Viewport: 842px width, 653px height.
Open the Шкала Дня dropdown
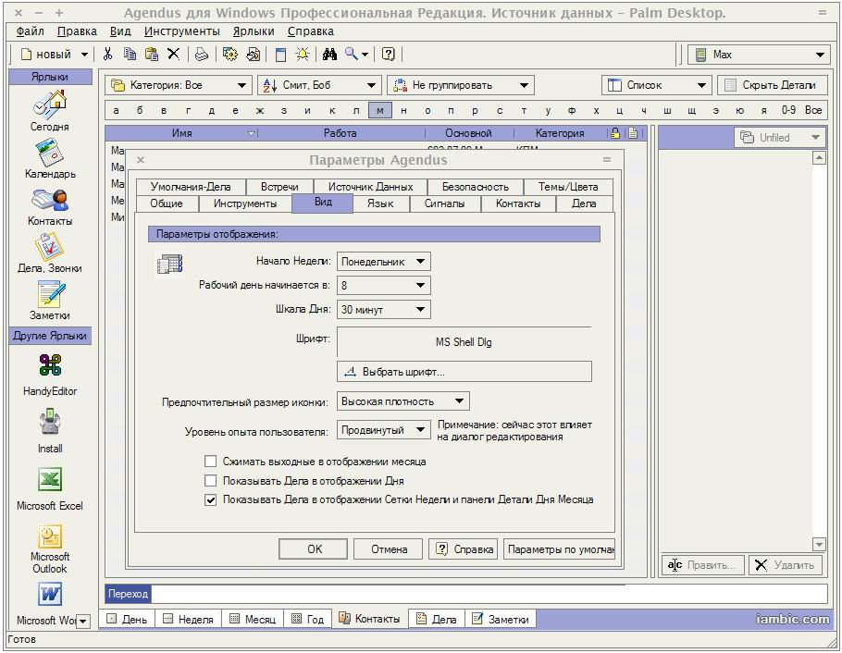point(383,309)
